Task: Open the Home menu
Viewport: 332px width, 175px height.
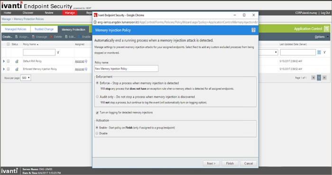Action: 8,13
